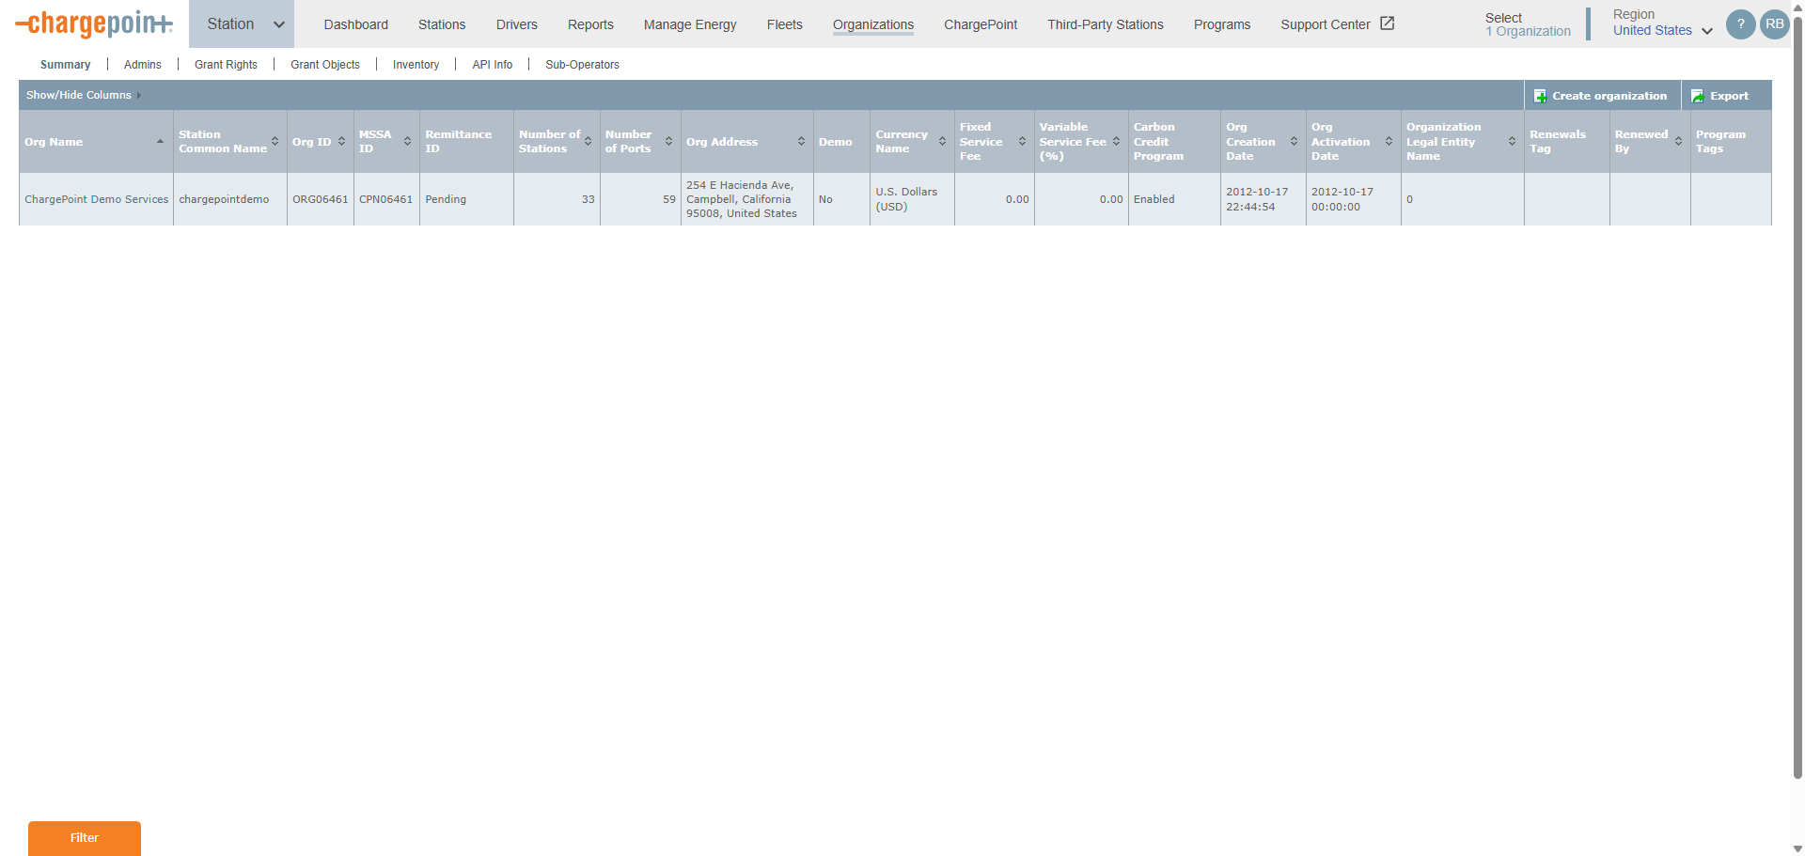The height and width of the screenshot is (856, 1805).
Task: Click the green Create organization plus icon
Action: click(1540, 96)
